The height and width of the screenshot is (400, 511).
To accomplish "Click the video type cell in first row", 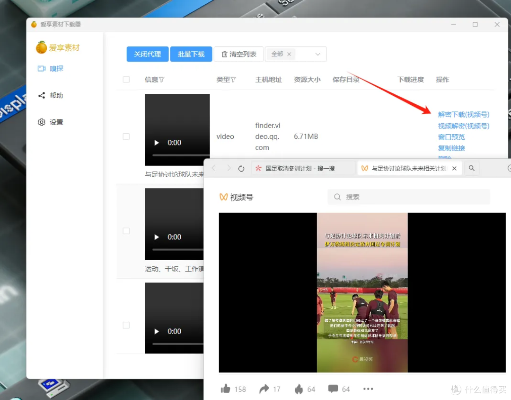I will coord(225,136).
